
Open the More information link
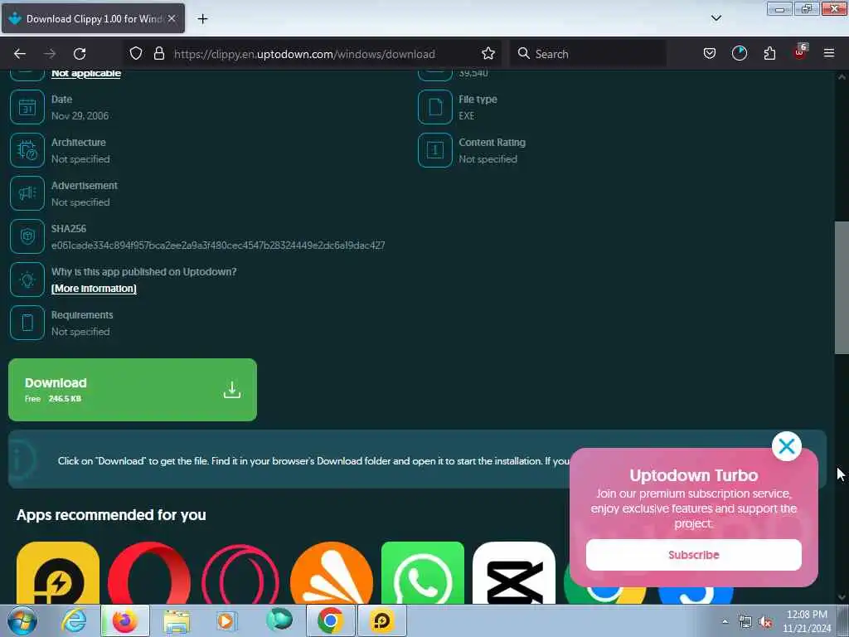[94, 288]
